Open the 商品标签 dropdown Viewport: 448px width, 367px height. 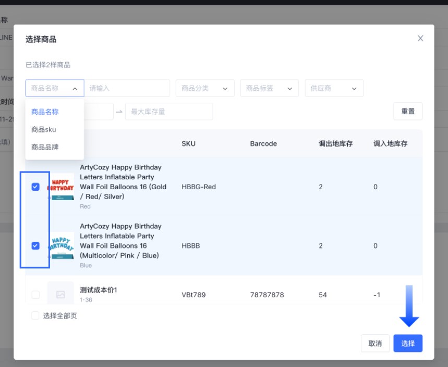(x=269, y=88)
